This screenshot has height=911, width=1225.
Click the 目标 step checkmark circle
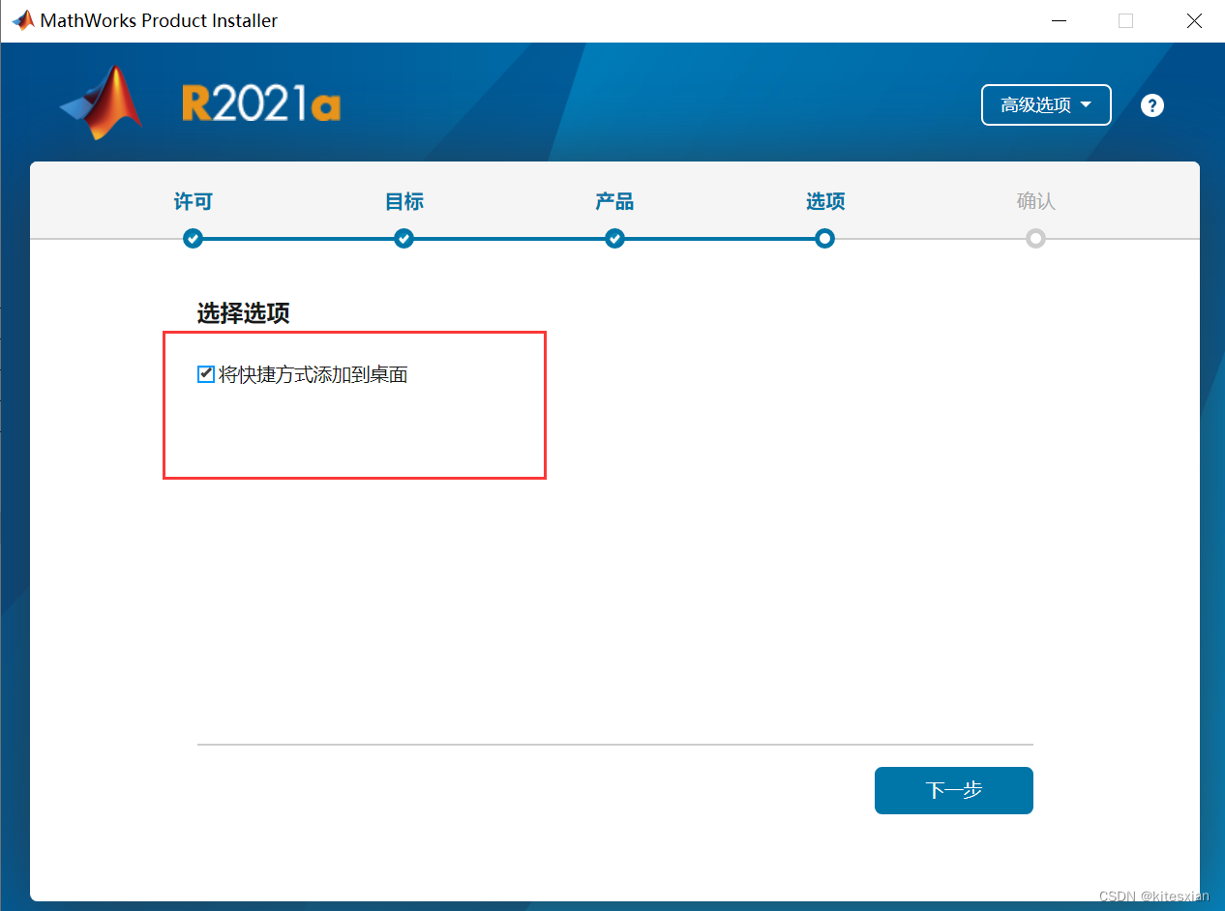click(x=403, y=238)
